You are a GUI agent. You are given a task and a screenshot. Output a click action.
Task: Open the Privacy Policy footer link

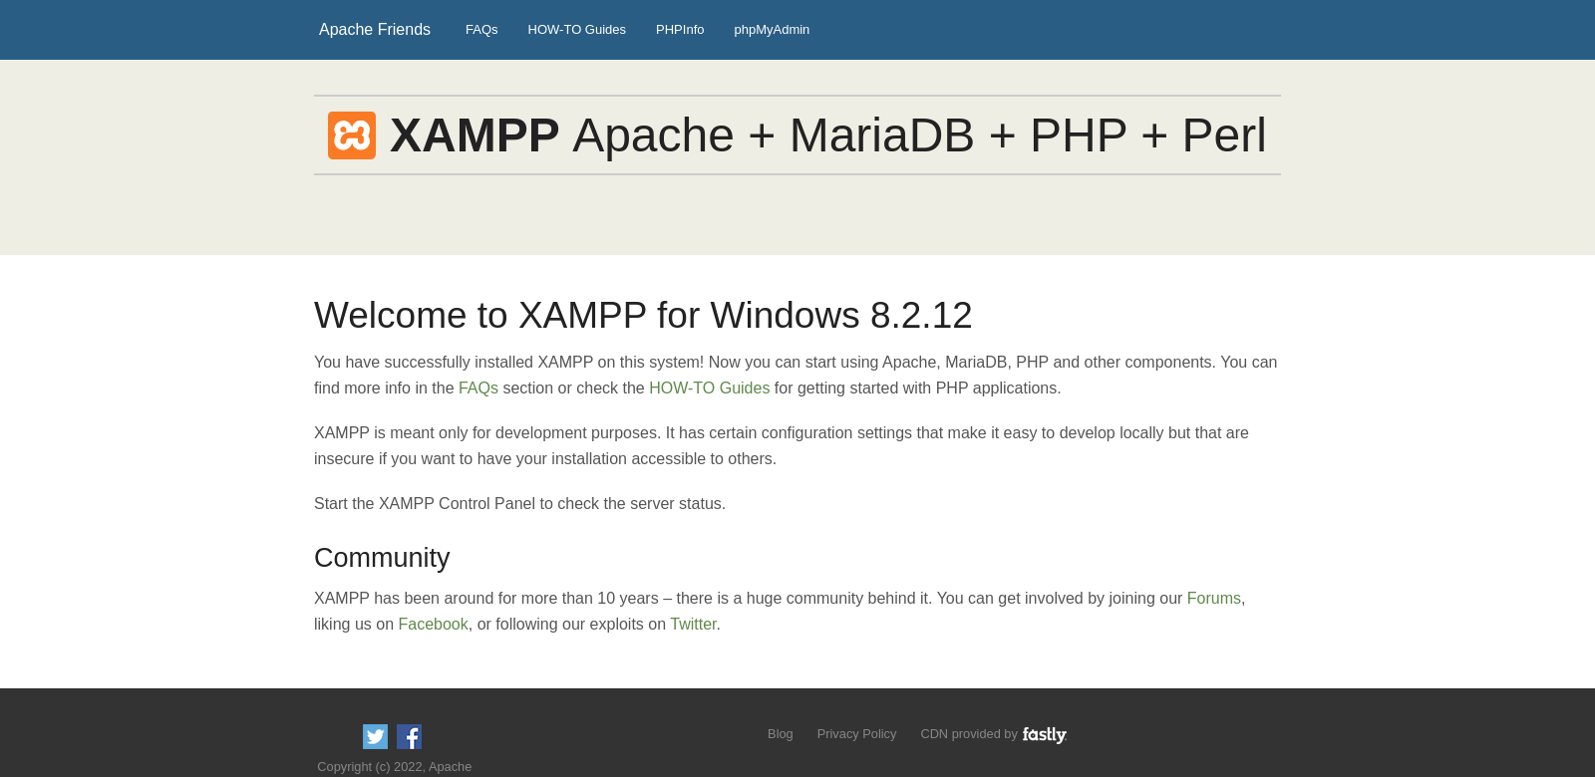857,734
